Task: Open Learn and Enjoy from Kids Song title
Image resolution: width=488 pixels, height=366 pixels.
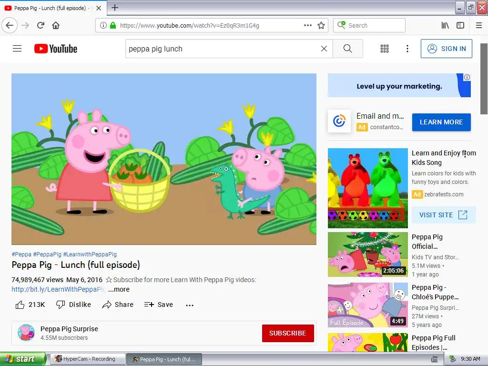Action: (444, 157)
